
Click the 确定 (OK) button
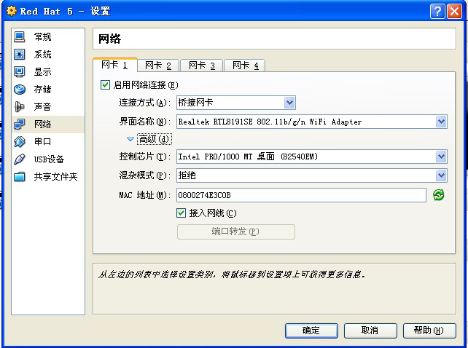coord(311,331)
